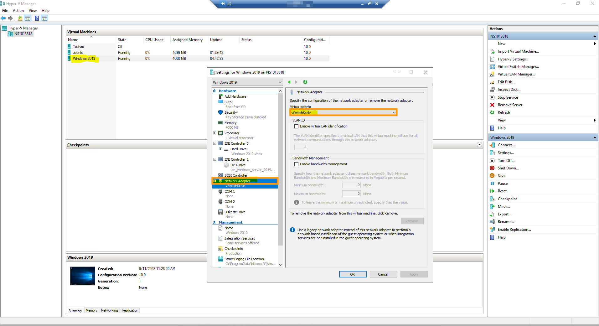This screenshot has width=599, height=326.
Task: Open the Virtual switch dropdown
Action: click(343, 112)
